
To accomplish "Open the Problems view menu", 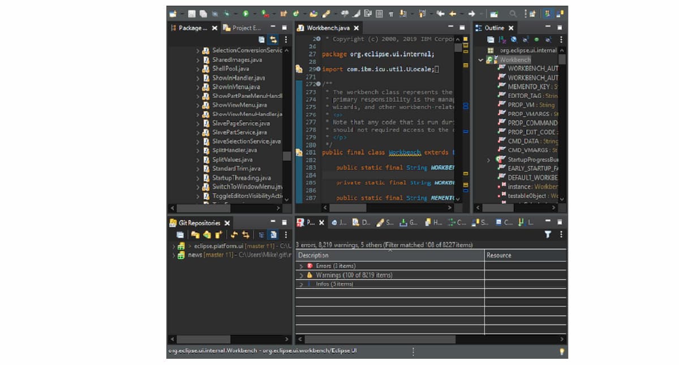I will pos(561,234).
